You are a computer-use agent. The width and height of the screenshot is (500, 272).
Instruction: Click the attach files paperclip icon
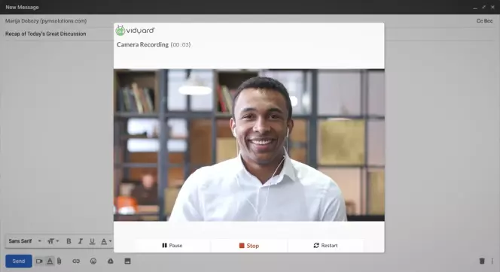(59, 261)
